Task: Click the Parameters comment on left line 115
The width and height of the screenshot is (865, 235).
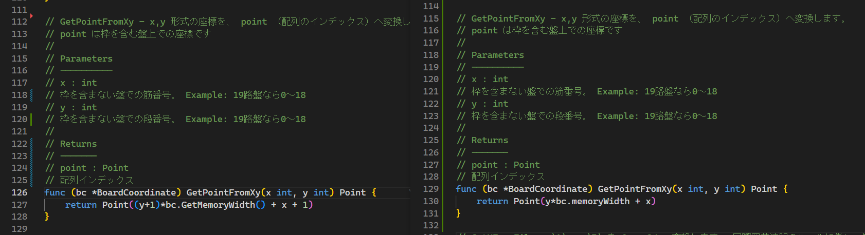Action: 86,58
